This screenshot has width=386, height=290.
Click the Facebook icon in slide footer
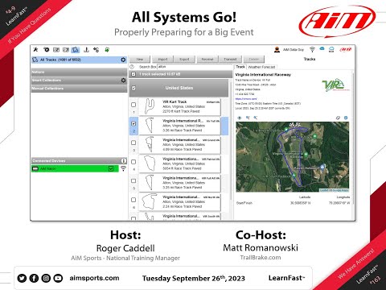click(x=34, y=278)
